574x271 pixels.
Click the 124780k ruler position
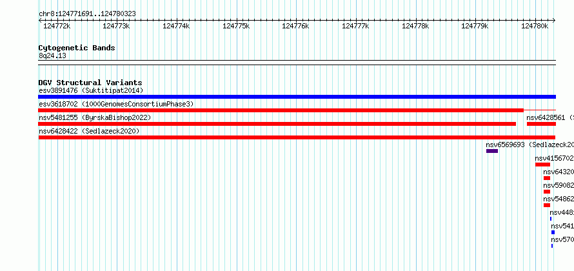tap(535, 26)
